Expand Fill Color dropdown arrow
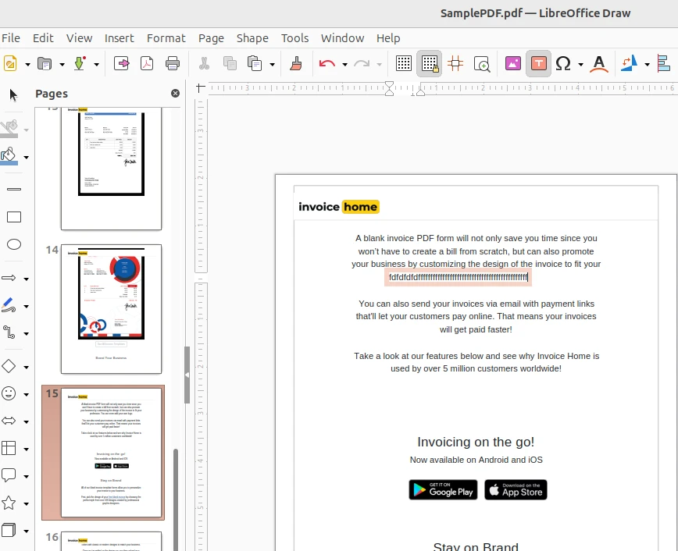Screen dimensions: 678x551 27,158
